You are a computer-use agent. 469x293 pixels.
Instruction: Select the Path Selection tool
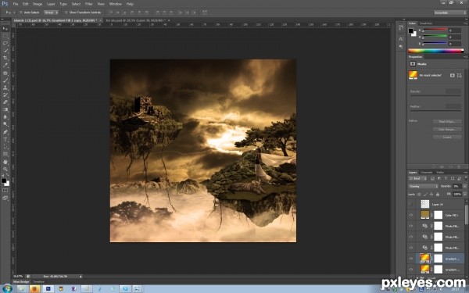click(x=5, y=147)
